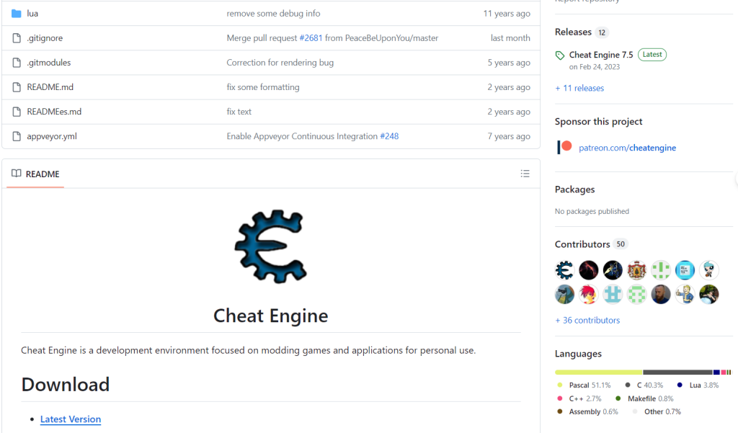Click the Patreon logo icon

(564, 147)
